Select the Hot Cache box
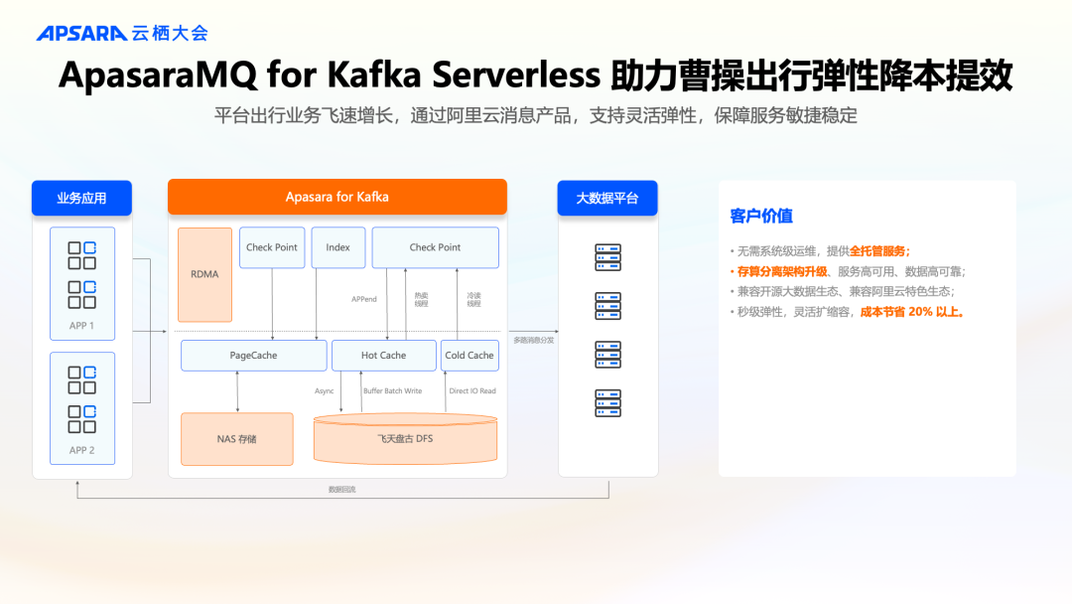Viewport: 1072px width, 604px height. 383,355
